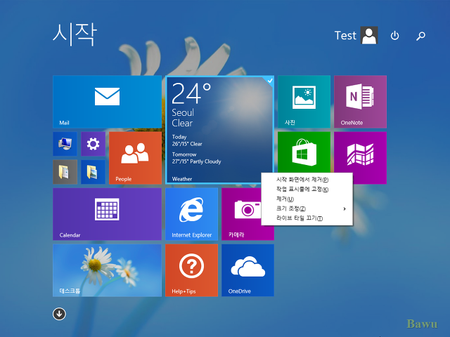Click the Weather live tile

(219, 130)
